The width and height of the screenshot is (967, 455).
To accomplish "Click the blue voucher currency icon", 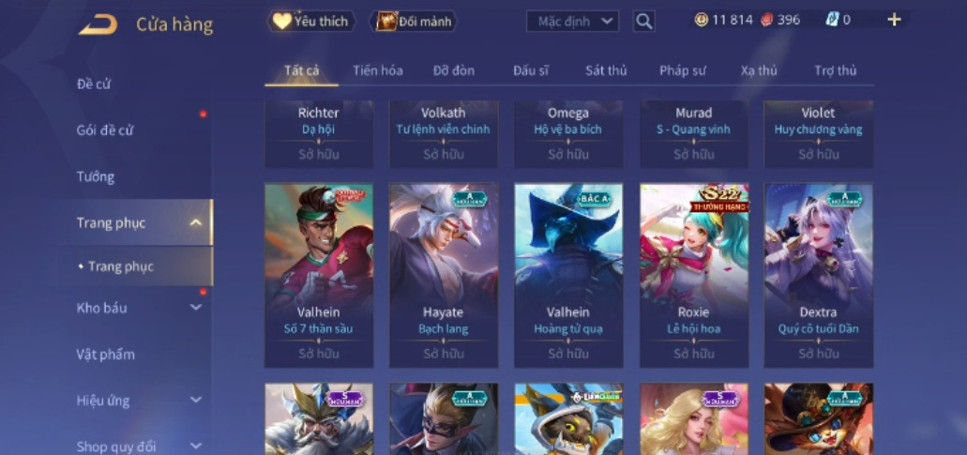I will (832, 20).
